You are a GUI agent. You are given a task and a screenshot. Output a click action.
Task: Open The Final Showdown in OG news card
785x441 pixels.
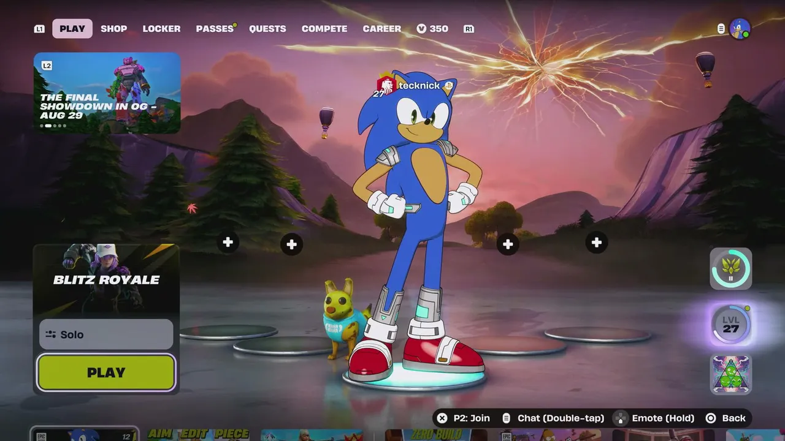click(x=107, y=93)
